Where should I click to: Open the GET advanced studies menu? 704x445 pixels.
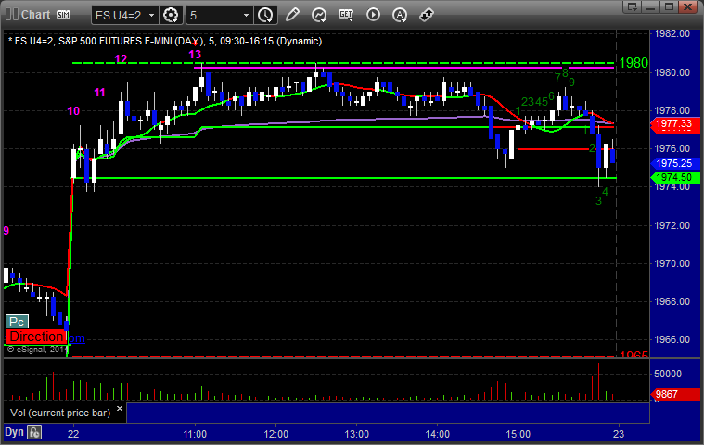pos(346,15)
